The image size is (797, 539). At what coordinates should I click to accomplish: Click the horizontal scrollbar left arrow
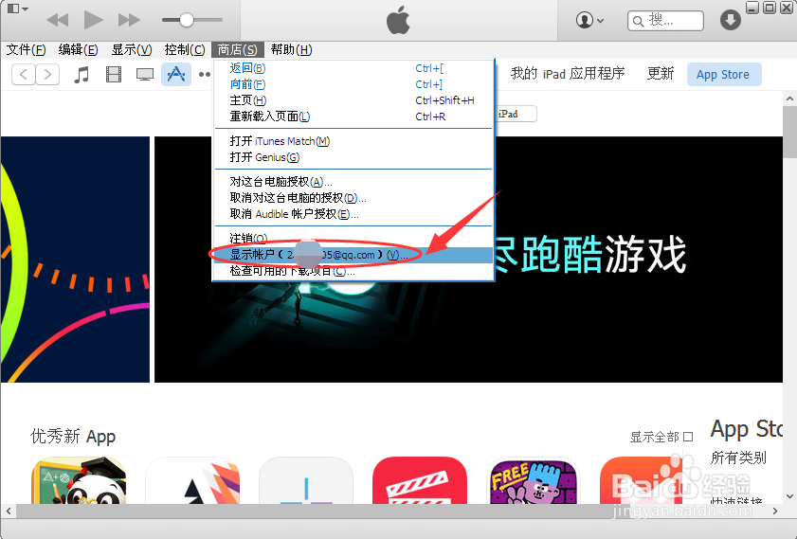pyautogui.click(x=8, y=511)
